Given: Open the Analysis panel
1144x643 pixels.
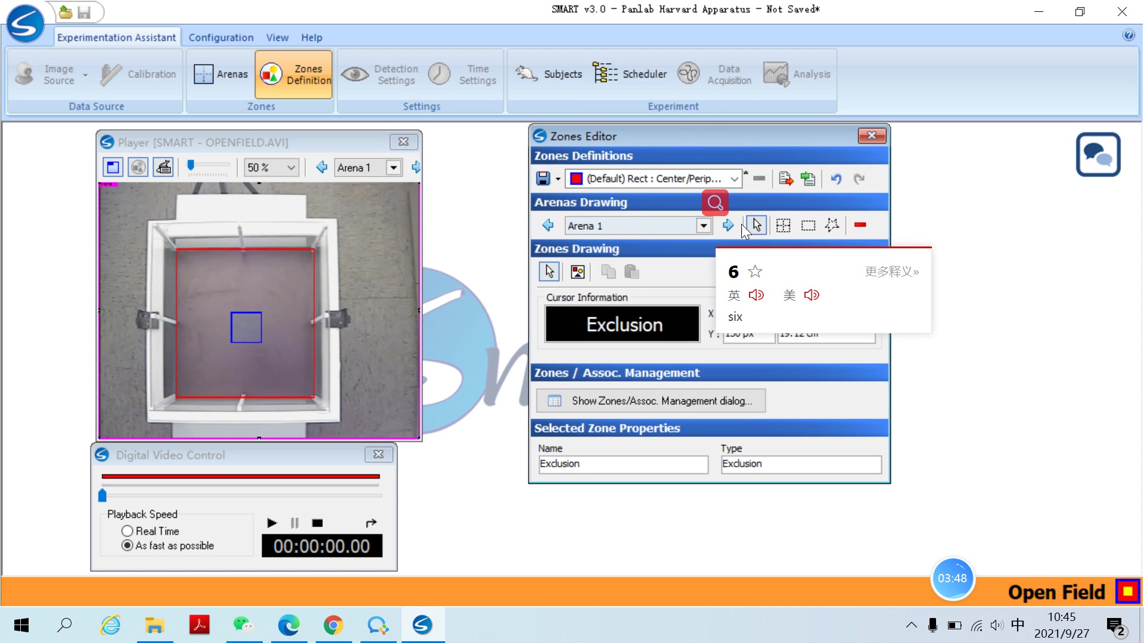Looking at the screenshot, I should pos(797,73).
